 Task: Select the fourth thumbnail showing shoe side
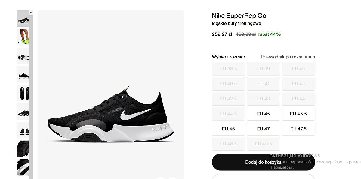click(23, 74)
